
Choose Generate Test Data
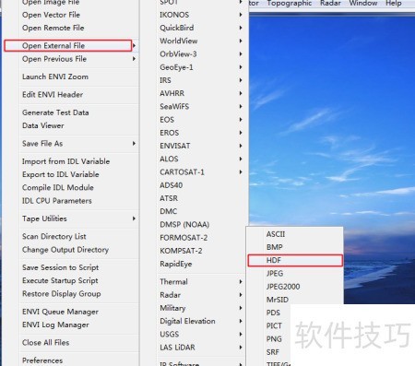[x=55, y=112]
